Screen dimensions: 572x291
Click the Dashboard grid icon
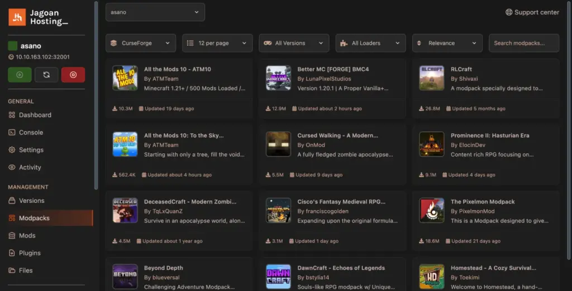point(12,115)
